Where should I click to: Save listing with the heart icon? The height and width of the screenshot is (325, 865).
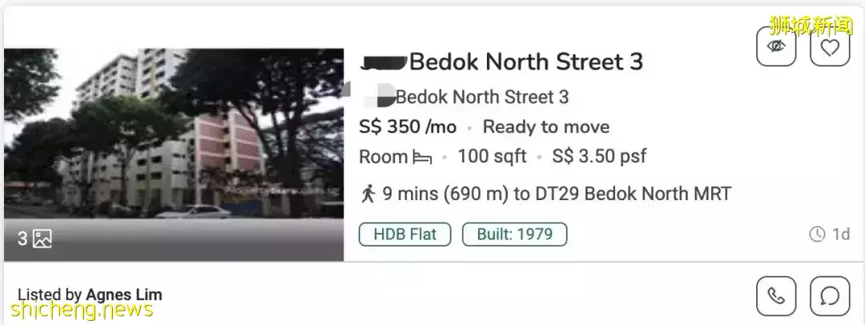pos(830,46)
